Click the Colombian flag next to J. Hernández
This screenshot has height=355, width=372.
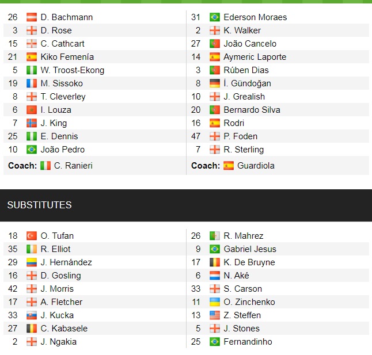pyautogui.click(x=32, y=262)
